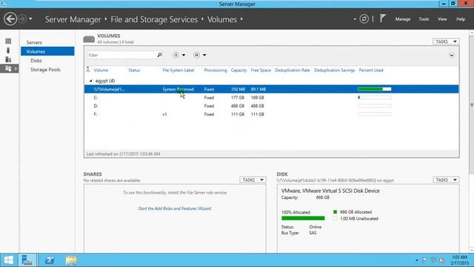The image size is (474, 267).
Task: Sort by Percent Used column
Action: click(x=371, y=70)
